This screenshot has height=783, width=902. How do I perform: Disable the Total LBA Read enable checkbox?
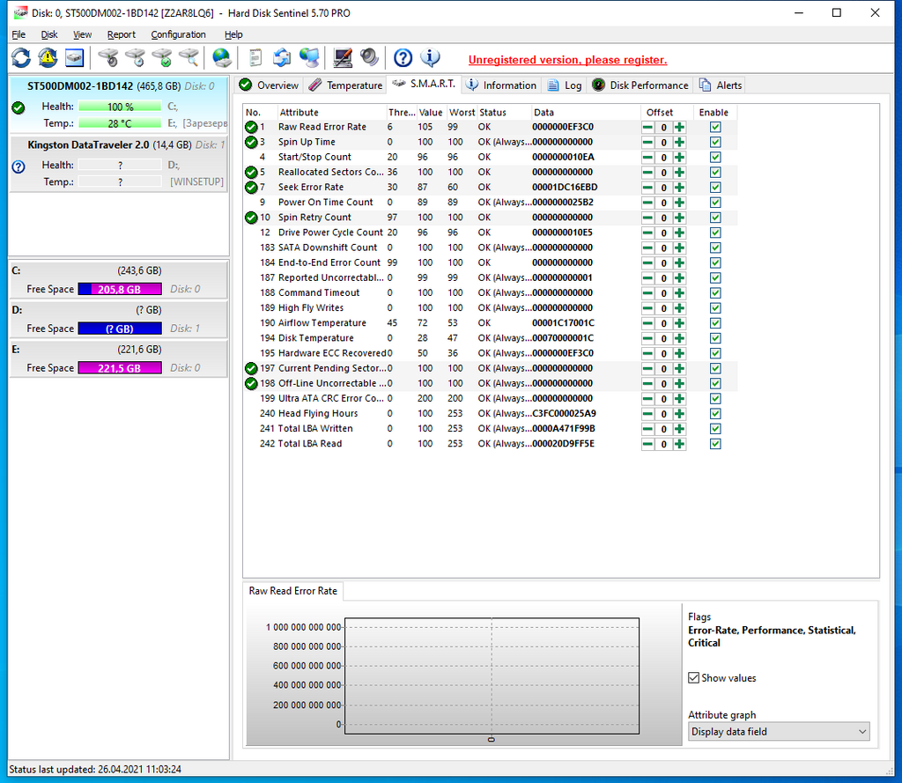tap(714, 444)
